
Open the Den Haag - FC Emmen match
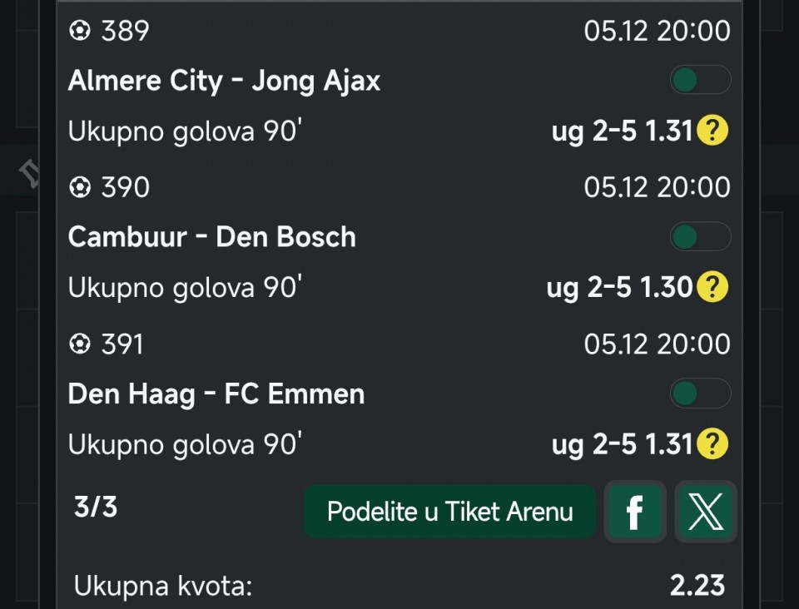[x=216, y=394]
